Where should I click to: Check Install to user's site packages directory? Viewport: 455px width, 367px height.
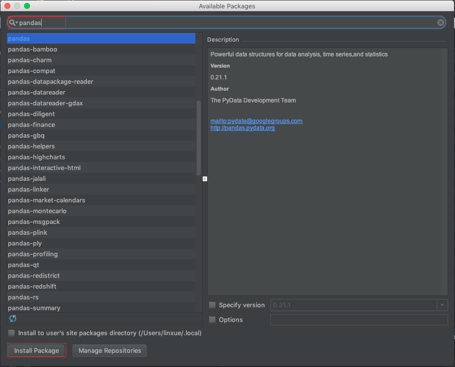point(12,333)
